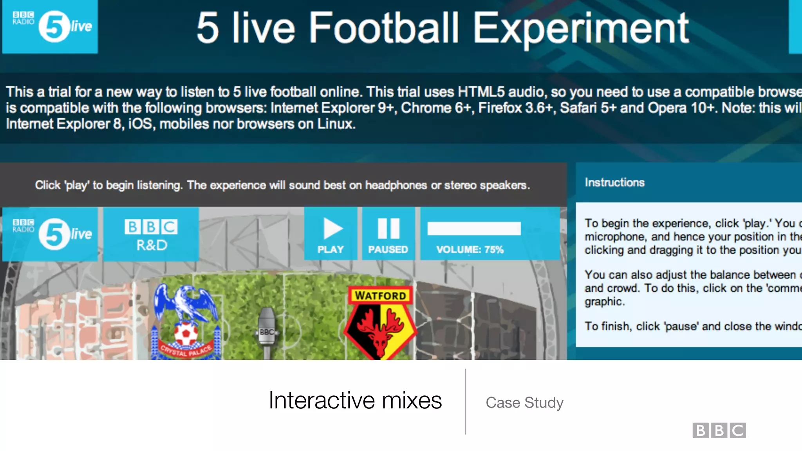Click the Crystal Palace crest

186,322
